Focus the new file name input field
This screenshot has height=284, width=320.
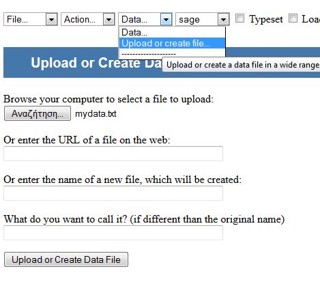pos(113,193)
